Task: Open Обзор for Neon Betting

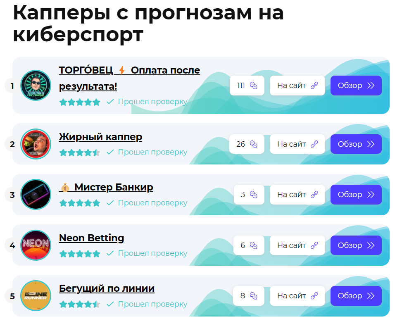Action: (x=356, y=245)
